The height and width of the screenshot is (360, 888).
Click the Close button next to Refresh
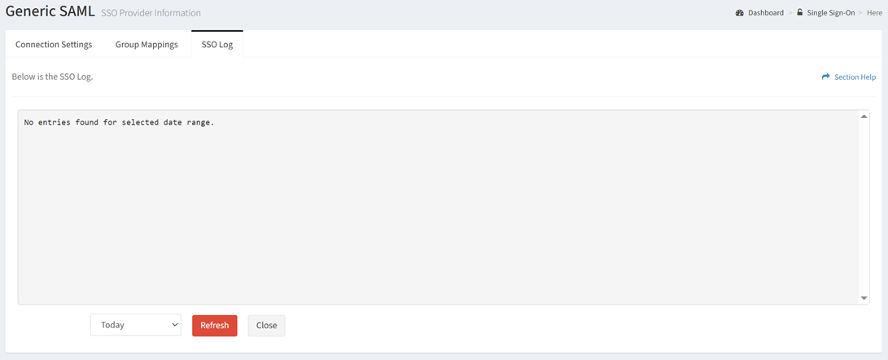point(266,326)
